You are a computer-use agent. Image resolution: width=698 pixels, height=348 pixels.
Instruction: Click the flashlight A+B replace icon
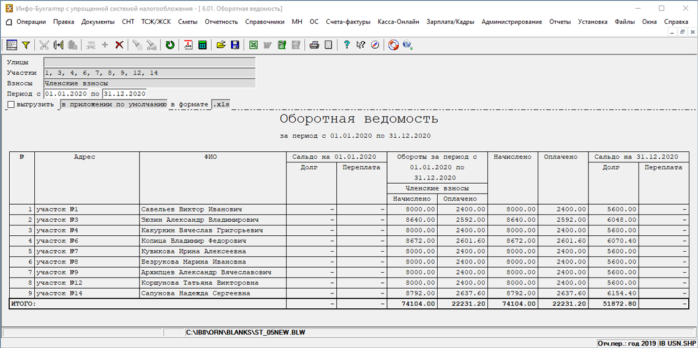(x=152, y=45)
